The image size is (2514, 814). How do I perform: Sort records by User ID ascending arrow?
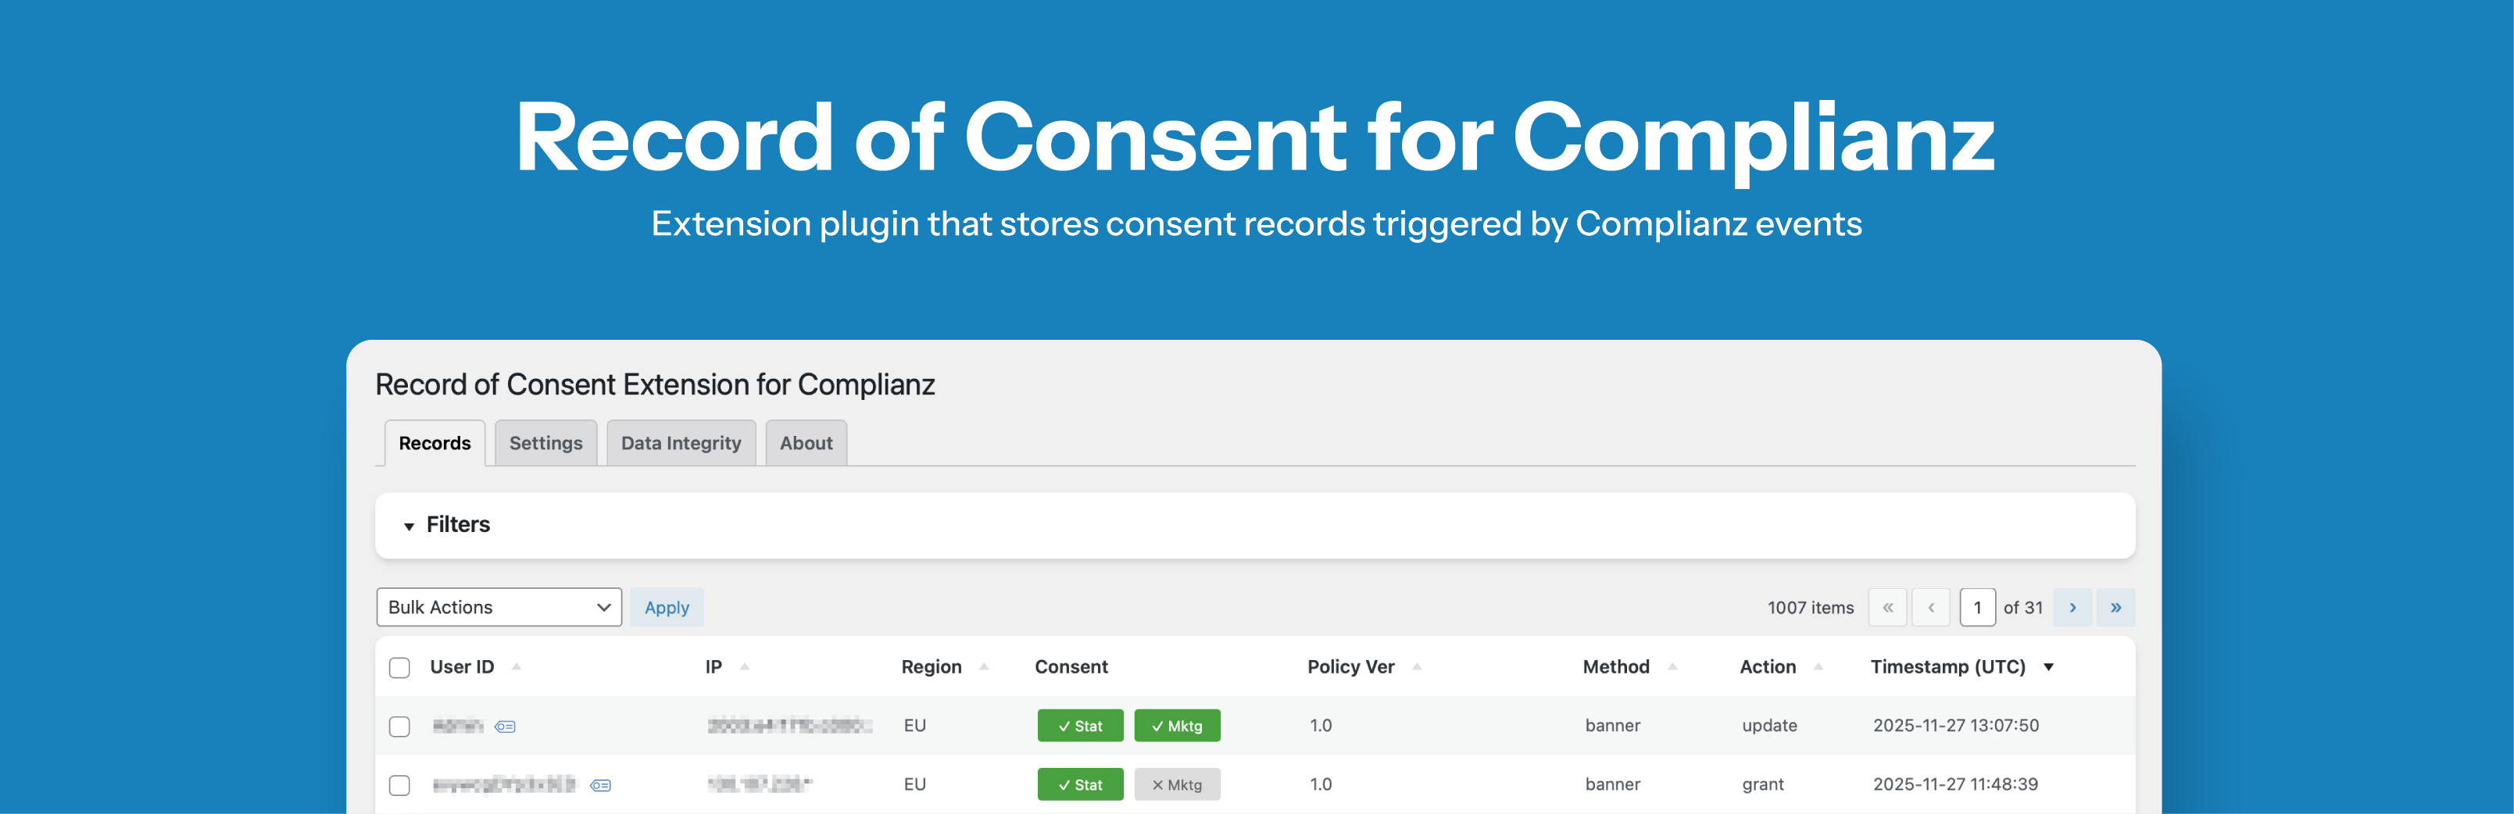[518, 666]
